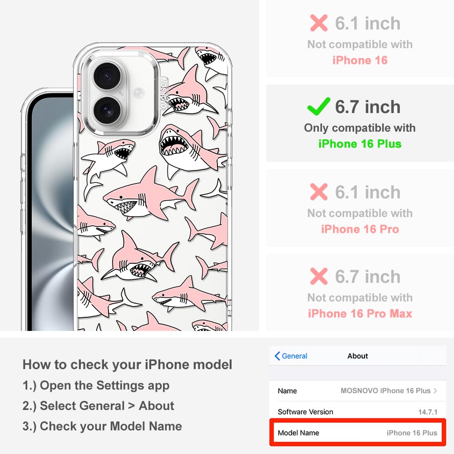Click the pink iPhone 16 Pro Max text
This screenshot has height=454, width=454.
(360, 314)
